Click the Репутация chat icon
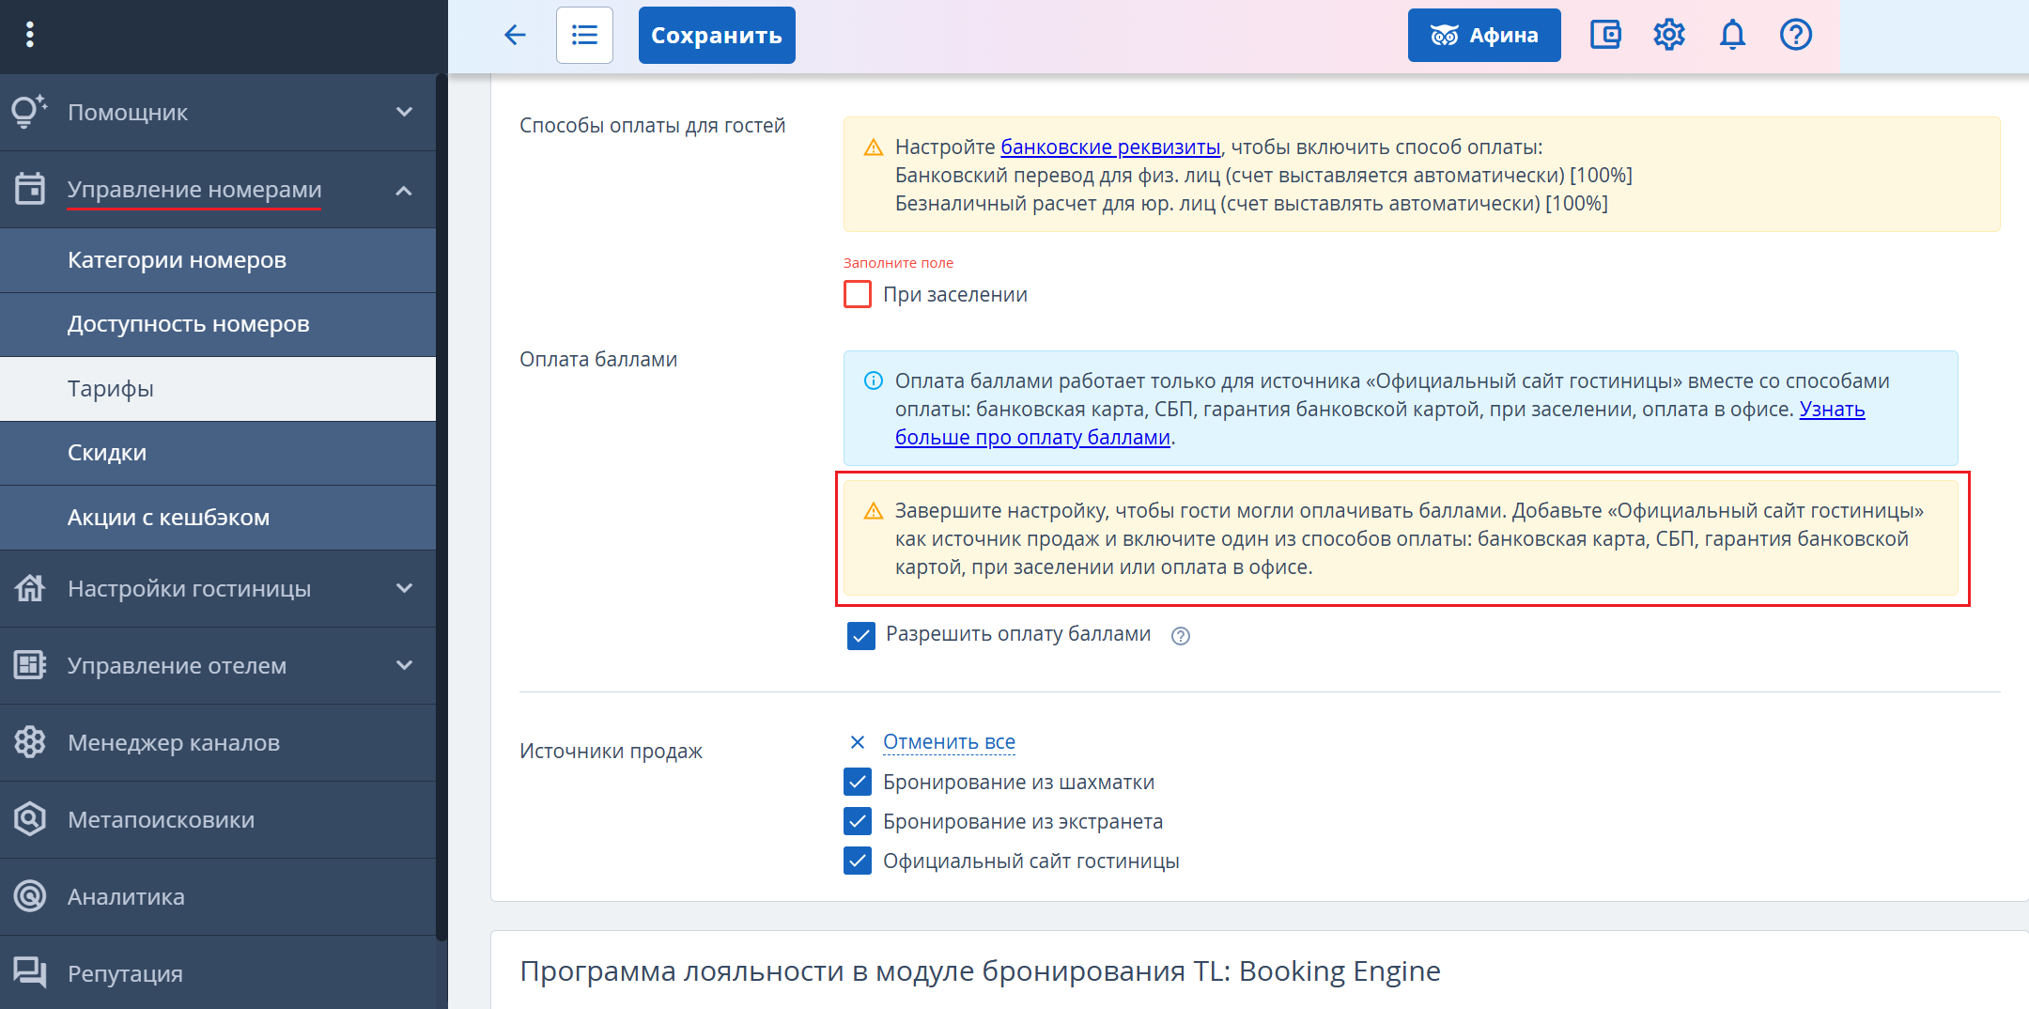Viewport: 2029px width, 1009px height. click(x=30, y=972)
